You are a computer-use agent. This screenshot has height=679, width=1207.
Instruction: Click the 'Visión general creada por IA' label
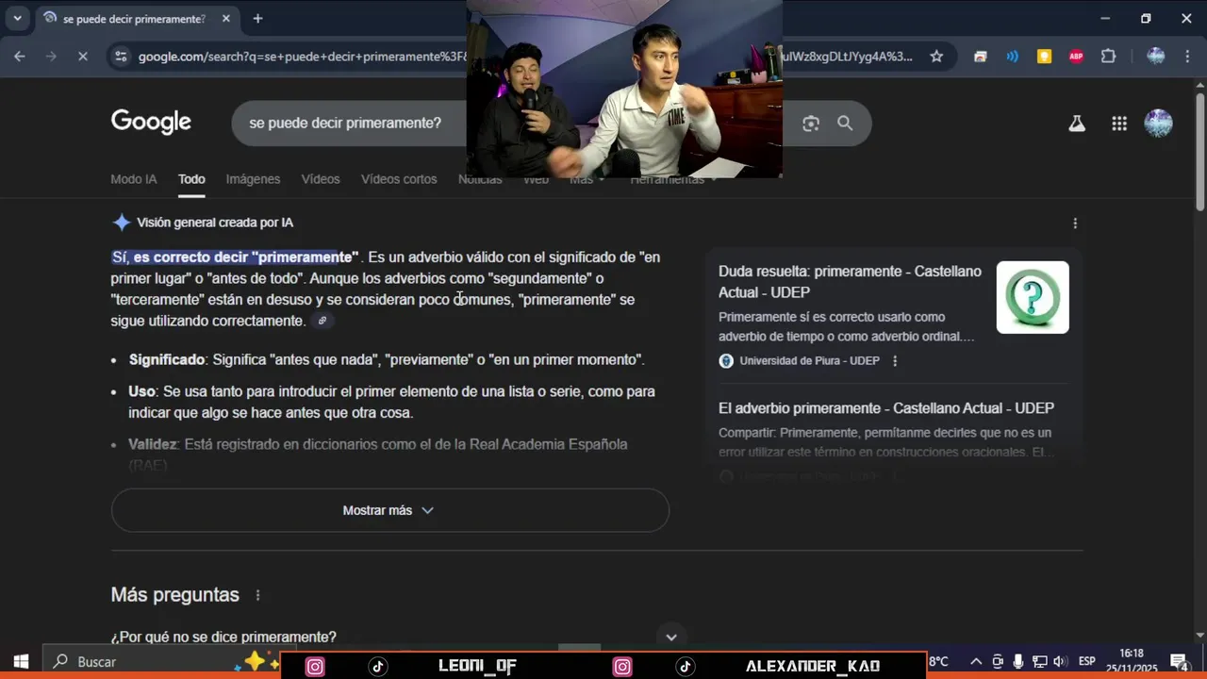(x=214, y=223)
